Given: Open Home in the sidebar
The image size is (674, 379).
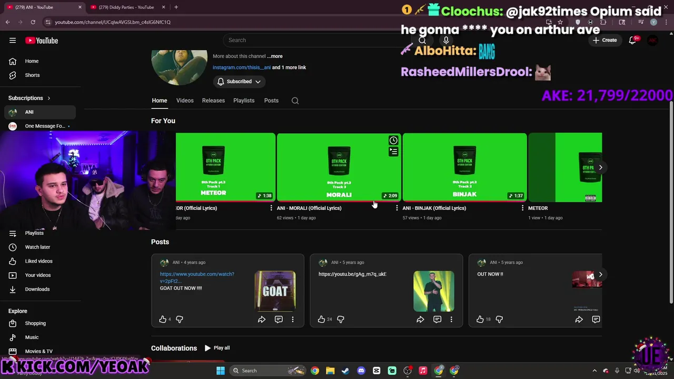Looking at the screenshot, I should [40, 61].
